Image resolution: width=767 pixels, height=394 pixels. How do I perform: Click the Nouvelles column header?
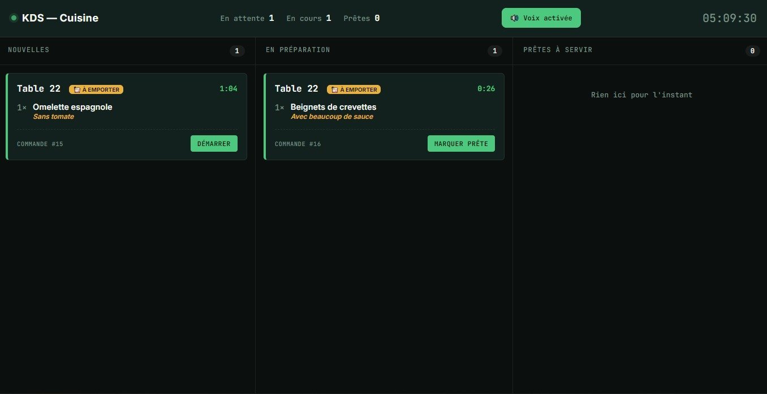point(29,50)
